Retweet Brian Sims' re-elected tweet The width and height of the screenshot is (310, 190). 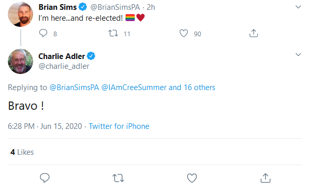(113, 33)
